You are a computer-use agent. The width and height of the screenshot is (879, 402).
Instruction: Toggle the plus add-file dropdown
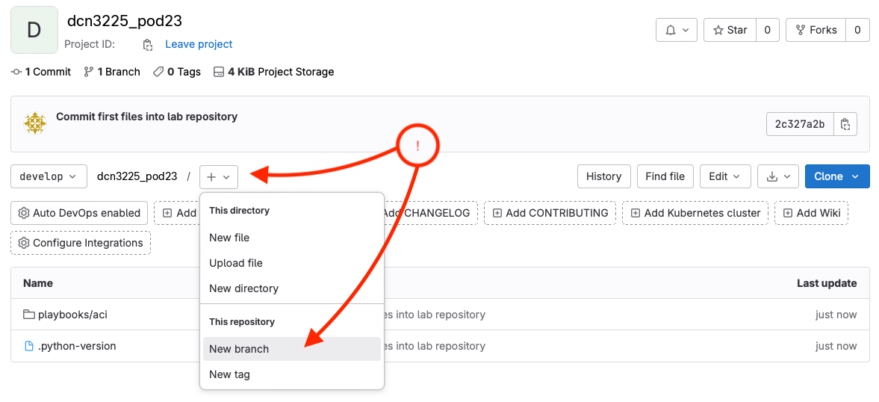pos(219,177)
